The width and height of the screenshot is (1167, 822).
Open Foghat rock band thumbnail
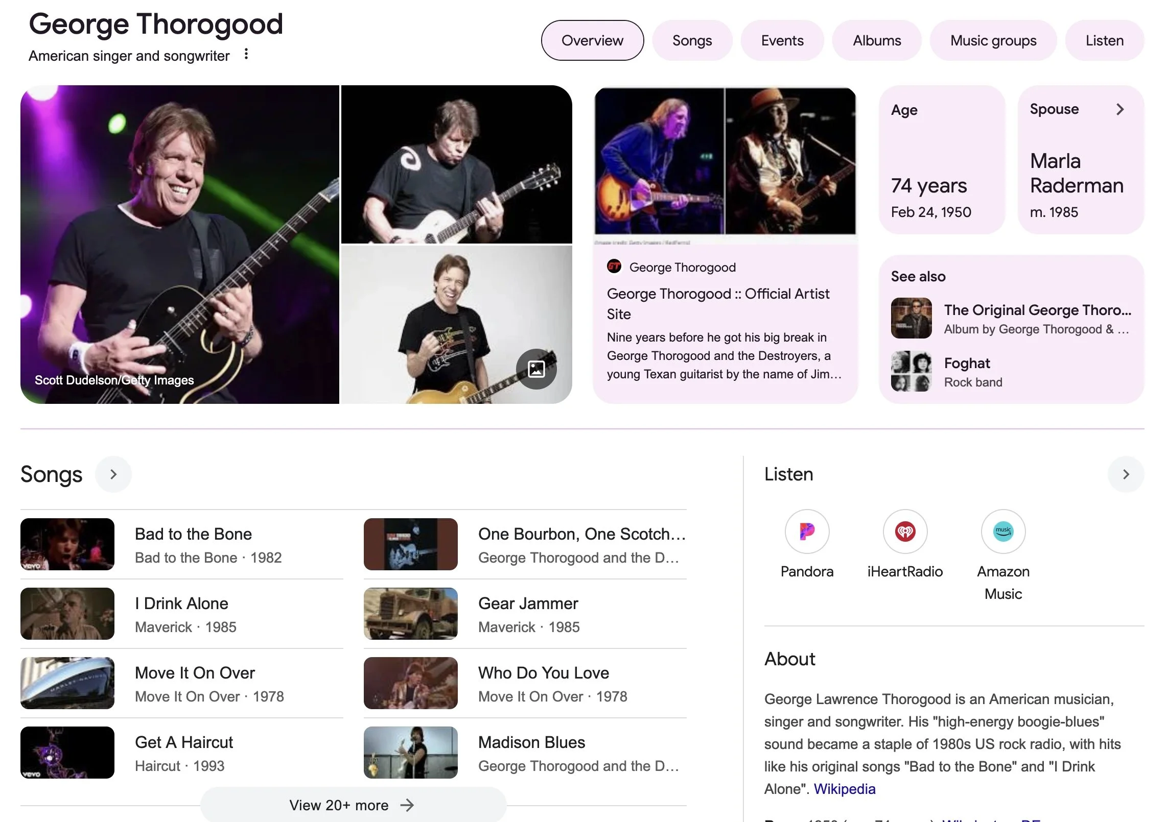point(911,371)
